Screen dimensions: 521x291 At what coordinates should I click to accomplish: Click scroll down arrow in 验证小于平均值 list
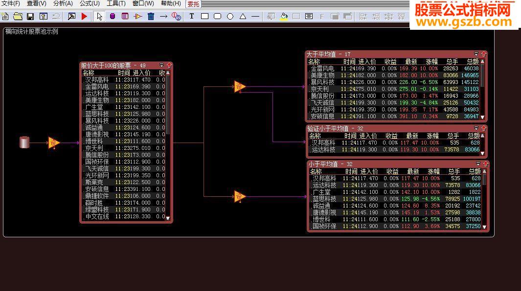[x=482, y=153]
